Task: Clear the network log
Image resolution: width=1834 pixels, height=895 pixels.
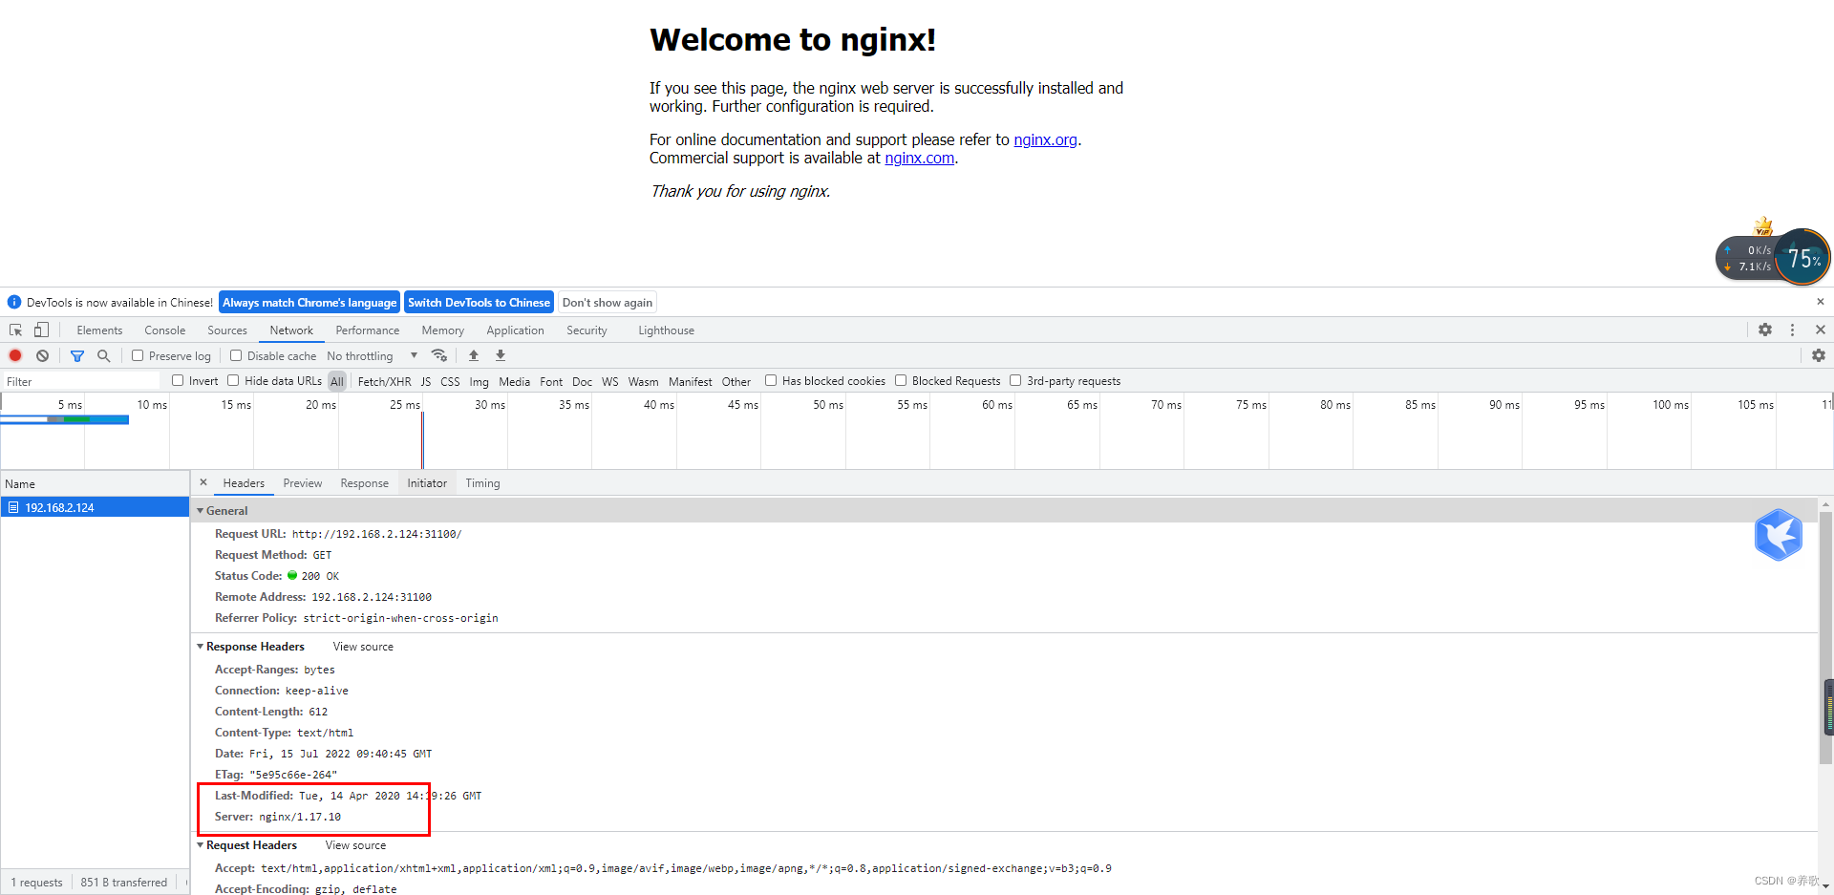Action: (x=42, y=355)
